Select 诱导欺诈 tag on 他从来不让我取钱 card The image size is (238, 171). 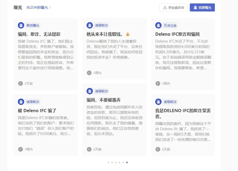pos(101,25)
